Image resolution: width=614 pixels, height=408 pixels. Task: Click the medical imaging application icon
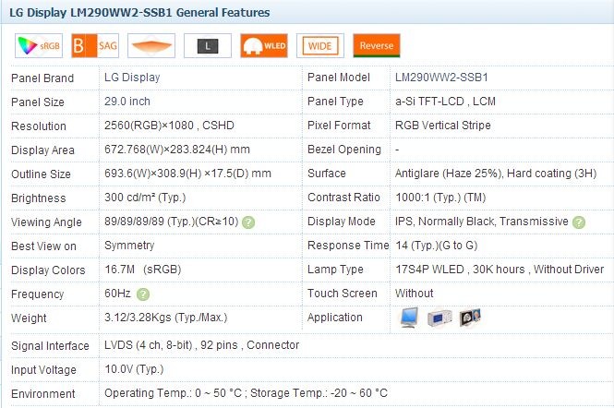click(470, 318)
